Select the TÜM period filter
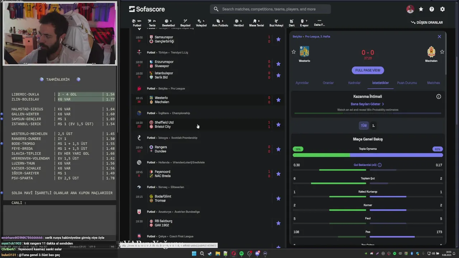The width and height of the screenshot is (459, 258). (364, 126)
